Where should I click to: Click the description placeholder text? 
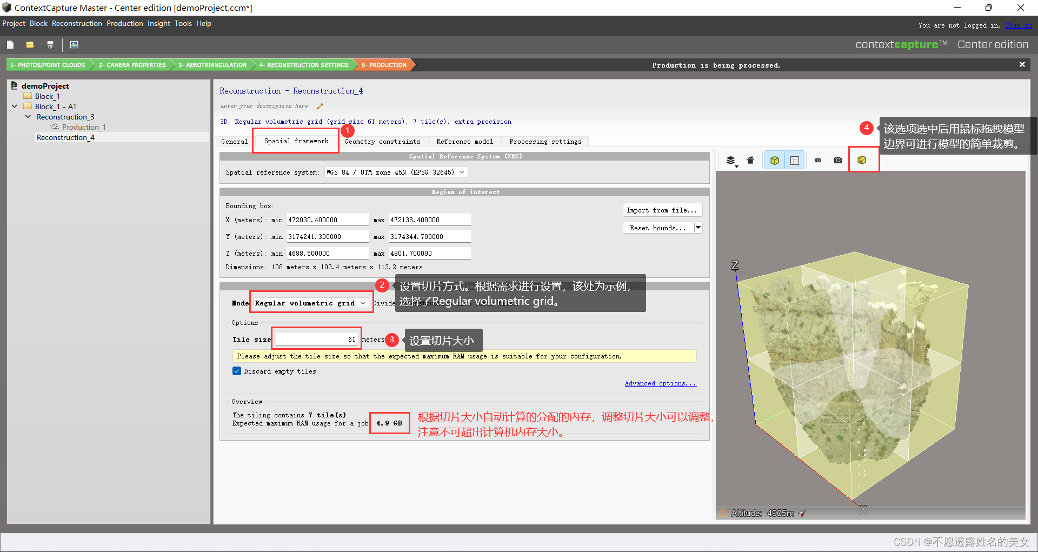pos(264,106)
